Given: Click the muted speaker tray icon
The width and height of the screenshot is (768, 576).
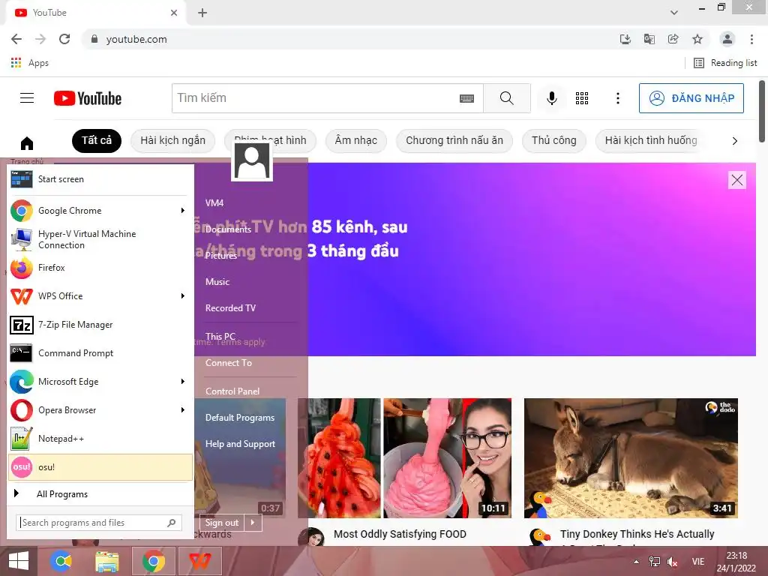Looking at the screenshot, I should [x=673, y=562].
